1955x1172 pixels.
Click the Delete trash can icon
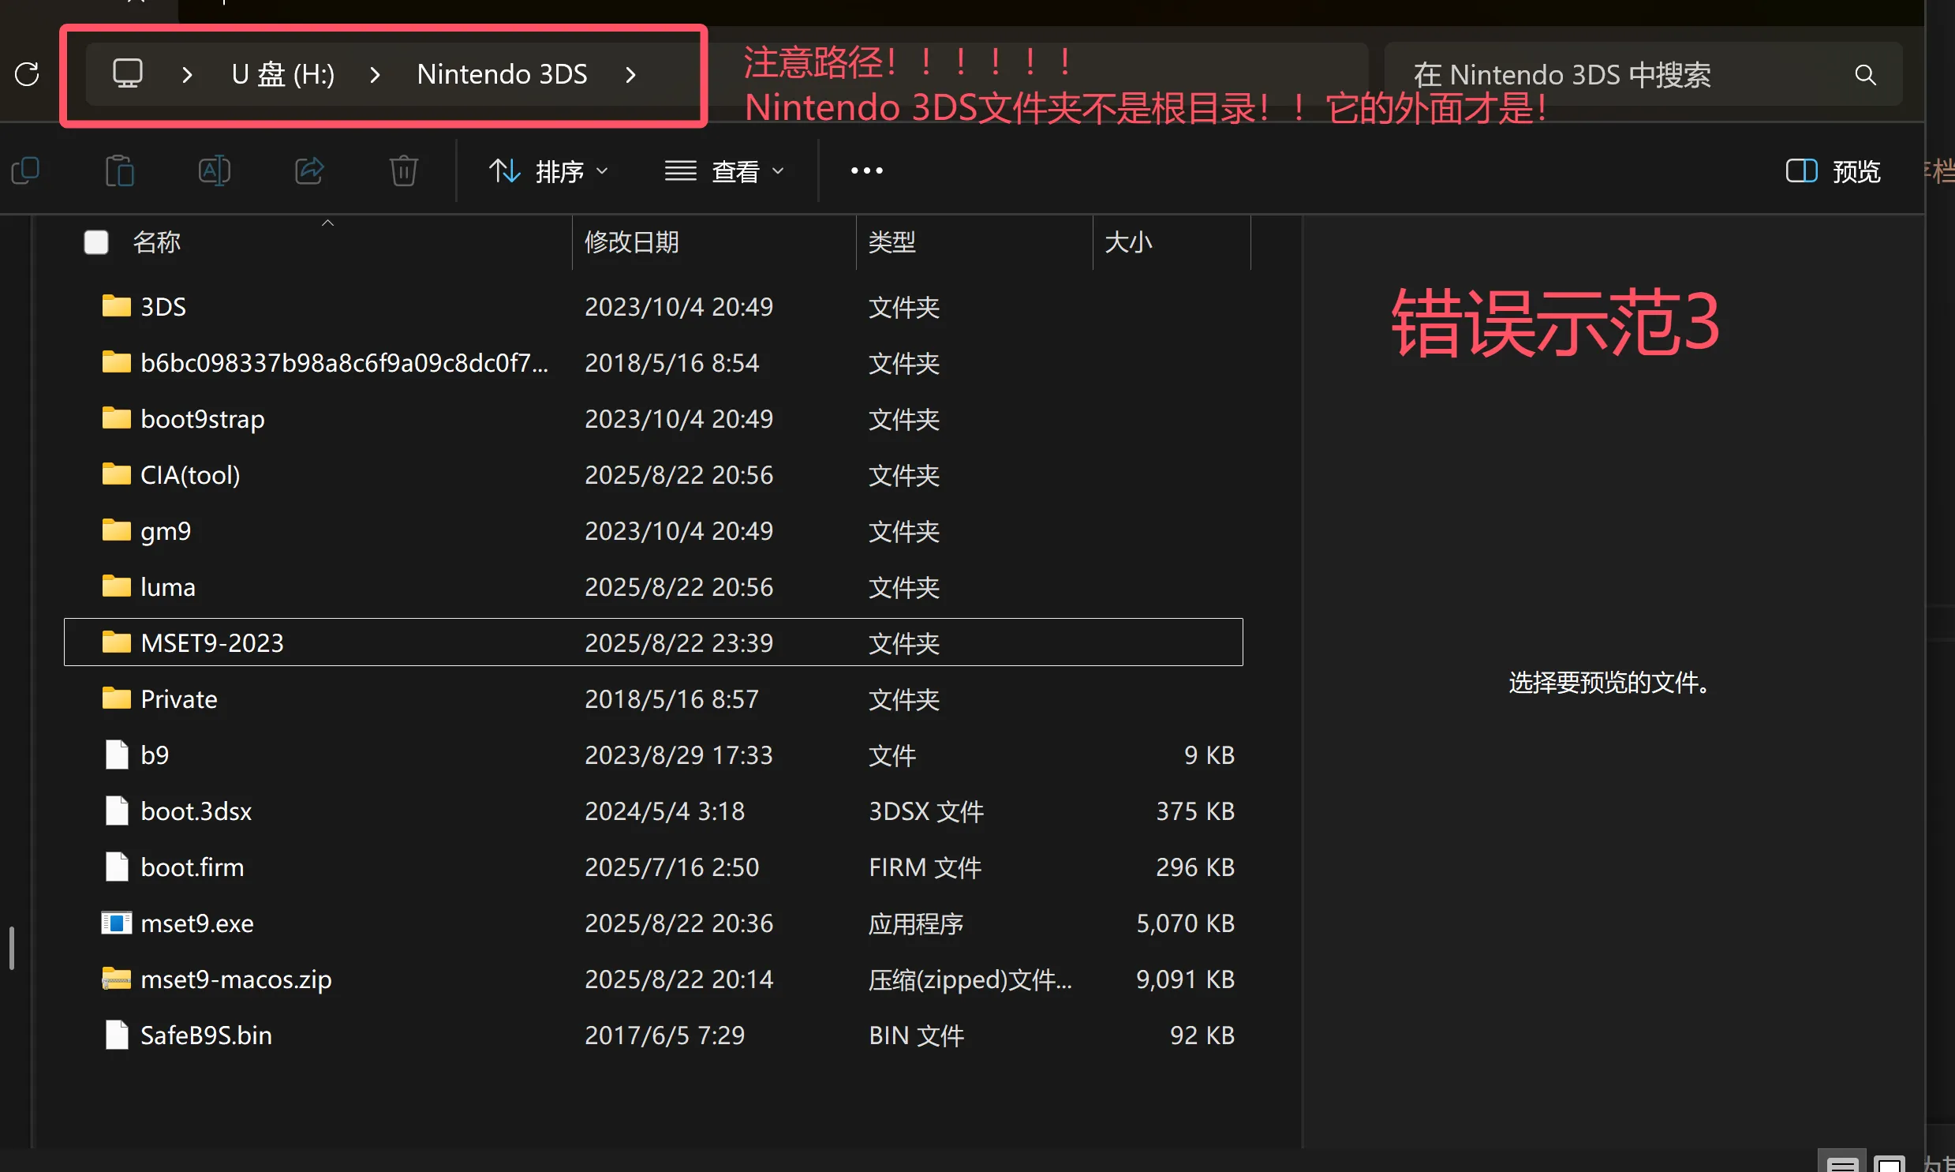coord(403,170)
